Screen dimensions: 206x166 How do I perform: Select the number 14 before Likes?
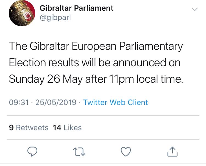click(x=57, y=128)
